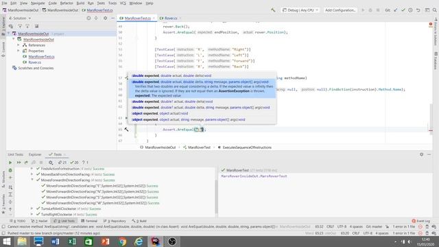439x247 pixels.
Task: Switch to the Explorer tab in Unit Tests
Action: 35,154
